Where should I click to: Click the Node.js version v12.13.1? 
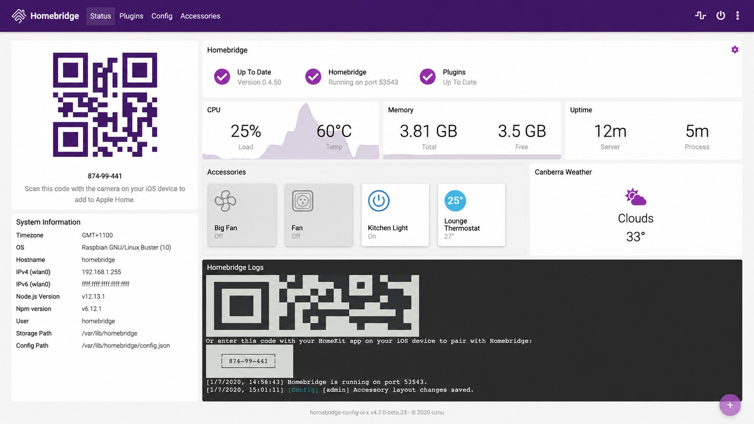tap(93, 296)
